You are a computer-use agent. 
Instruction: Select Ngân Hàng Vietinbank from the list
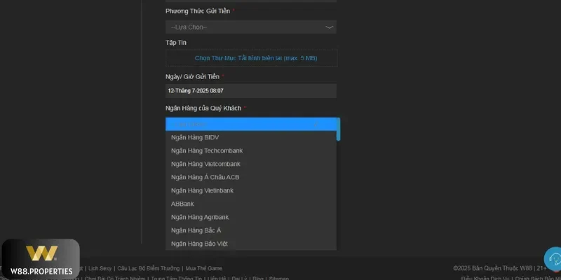click(203, 190)
